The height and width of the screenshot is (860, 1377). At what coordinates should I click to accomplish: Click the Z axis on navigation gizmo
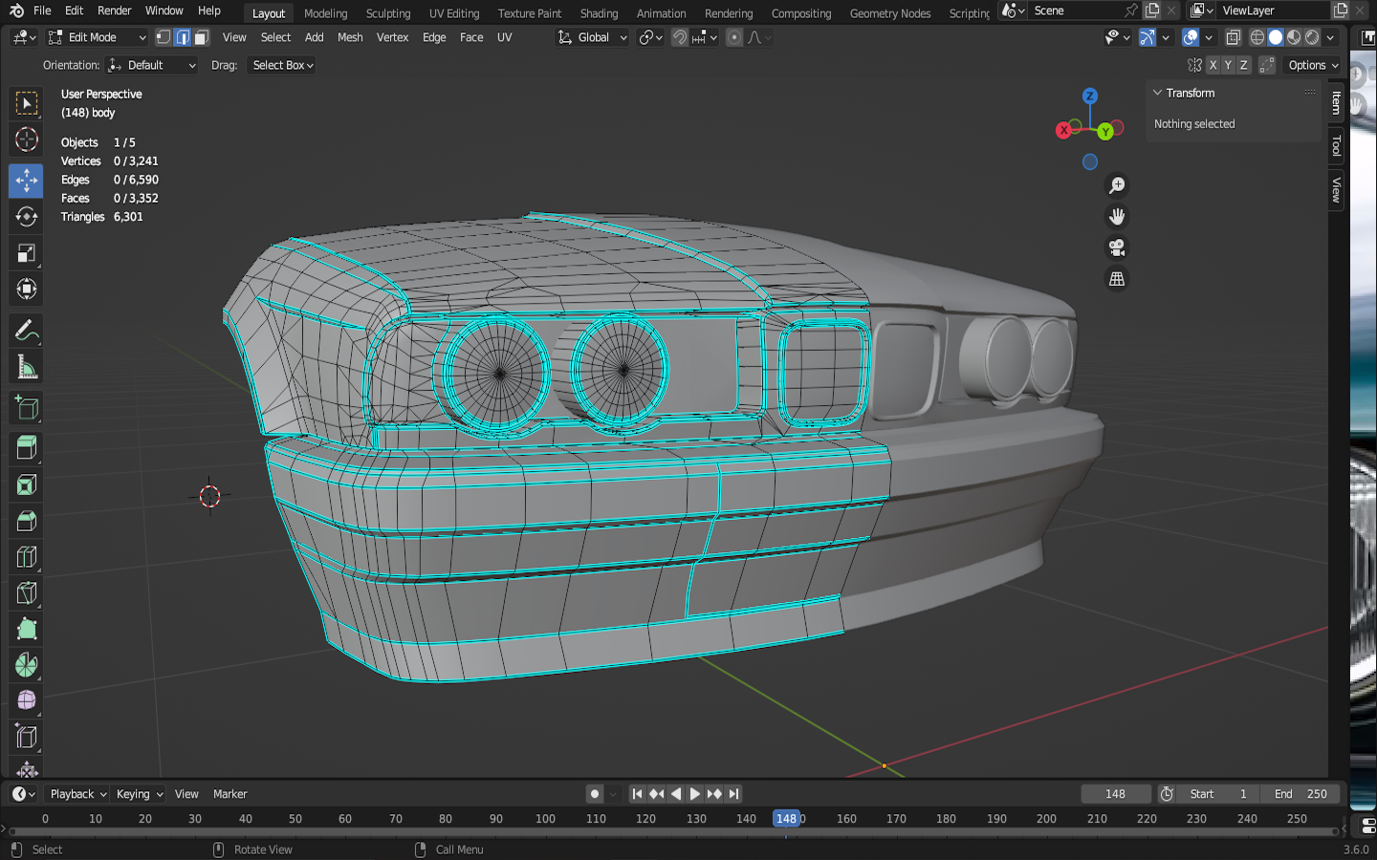1089,97
